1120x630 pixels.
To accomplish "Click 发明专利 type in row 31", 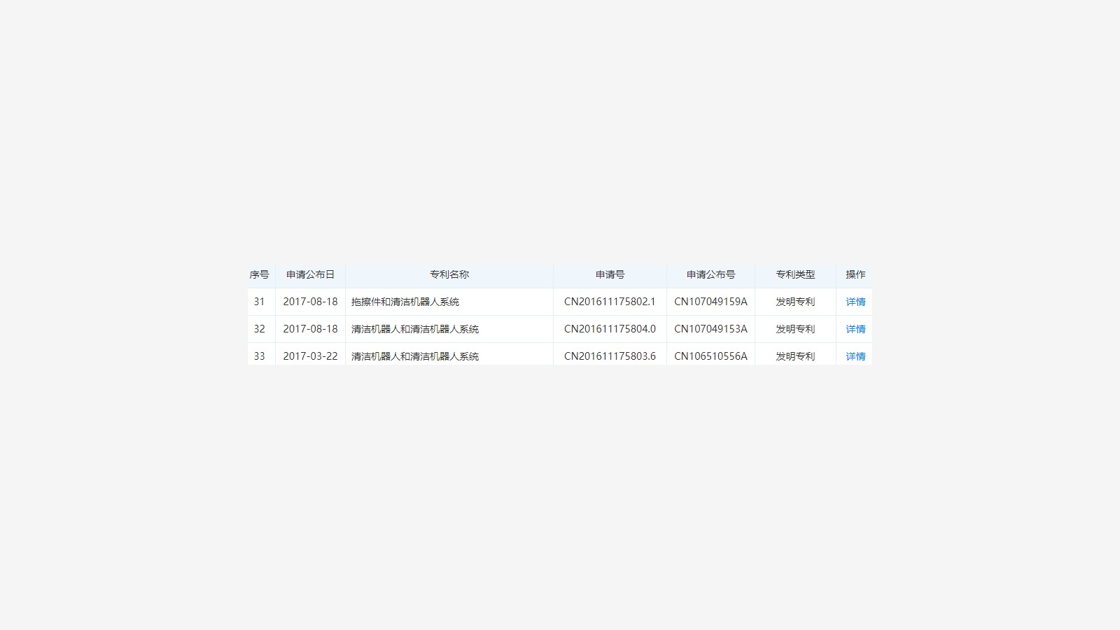I will point(795,302).
